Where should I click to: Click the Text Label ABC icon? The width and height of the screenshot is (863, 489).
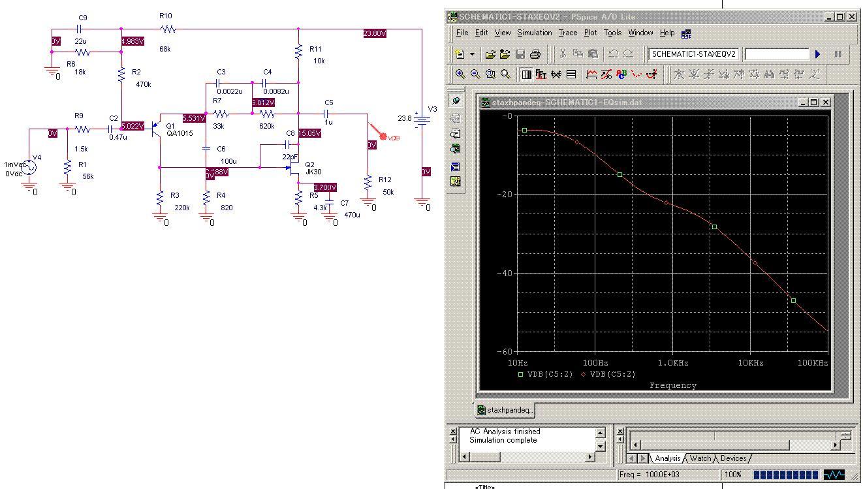point(621,74)
